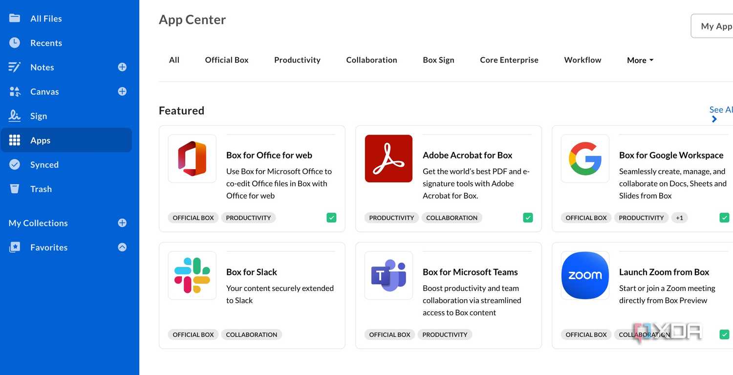
Task: Select the All category tab
Action: click(x=174, y=60)
